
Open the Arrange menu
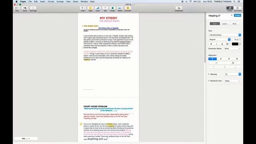pos(60,2)
